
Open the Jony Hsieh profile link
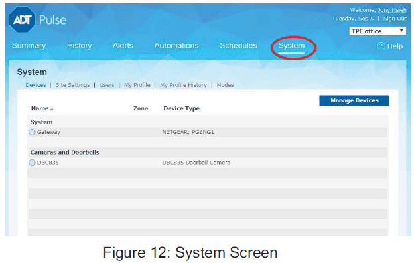click(x=392, y=10)
